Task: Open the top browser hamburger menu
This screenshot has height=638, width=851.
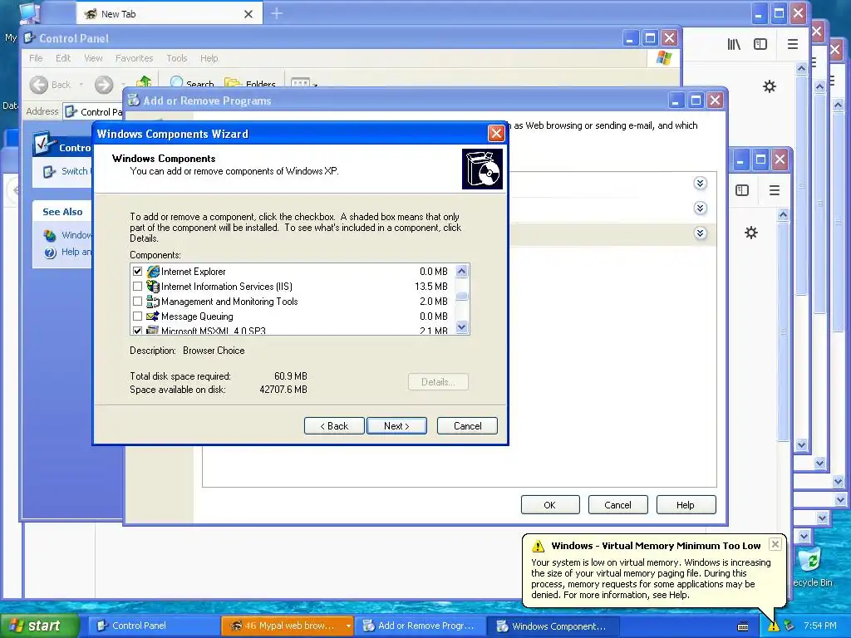Action: click(x=792, y=45)
